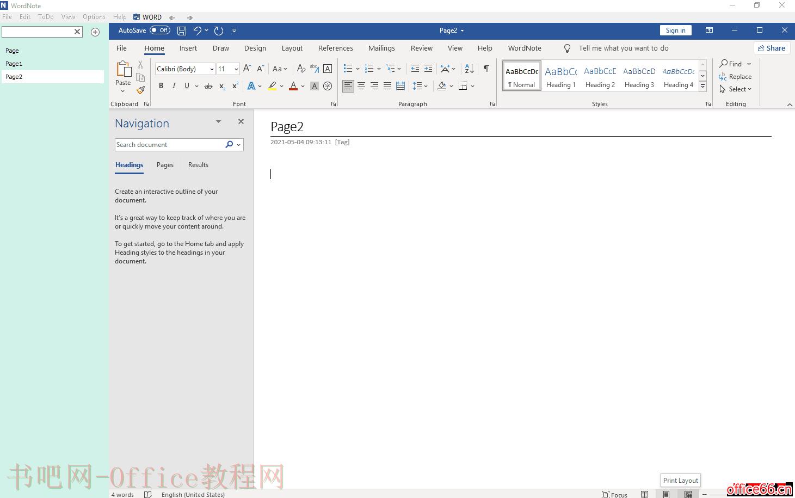Undo the last action
Image resolution: width=795 pixels, height=498 pixels.
click(197, 30)
